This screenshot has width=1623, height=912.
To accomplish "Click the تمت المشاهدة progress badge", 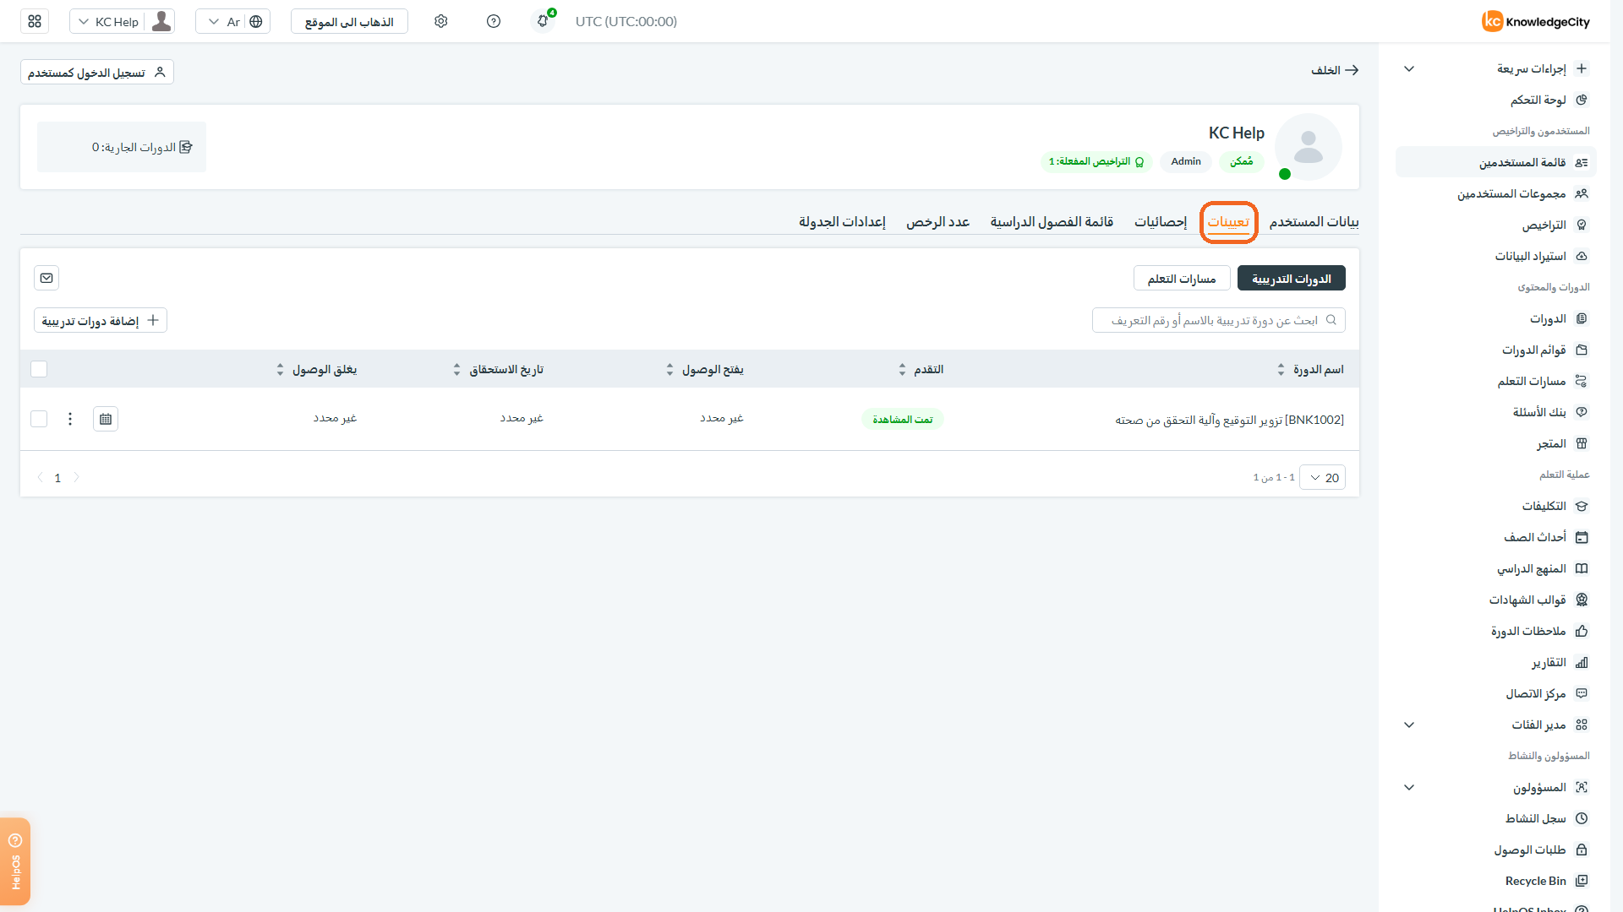I will pyautogui.click(x=903, y=419).
